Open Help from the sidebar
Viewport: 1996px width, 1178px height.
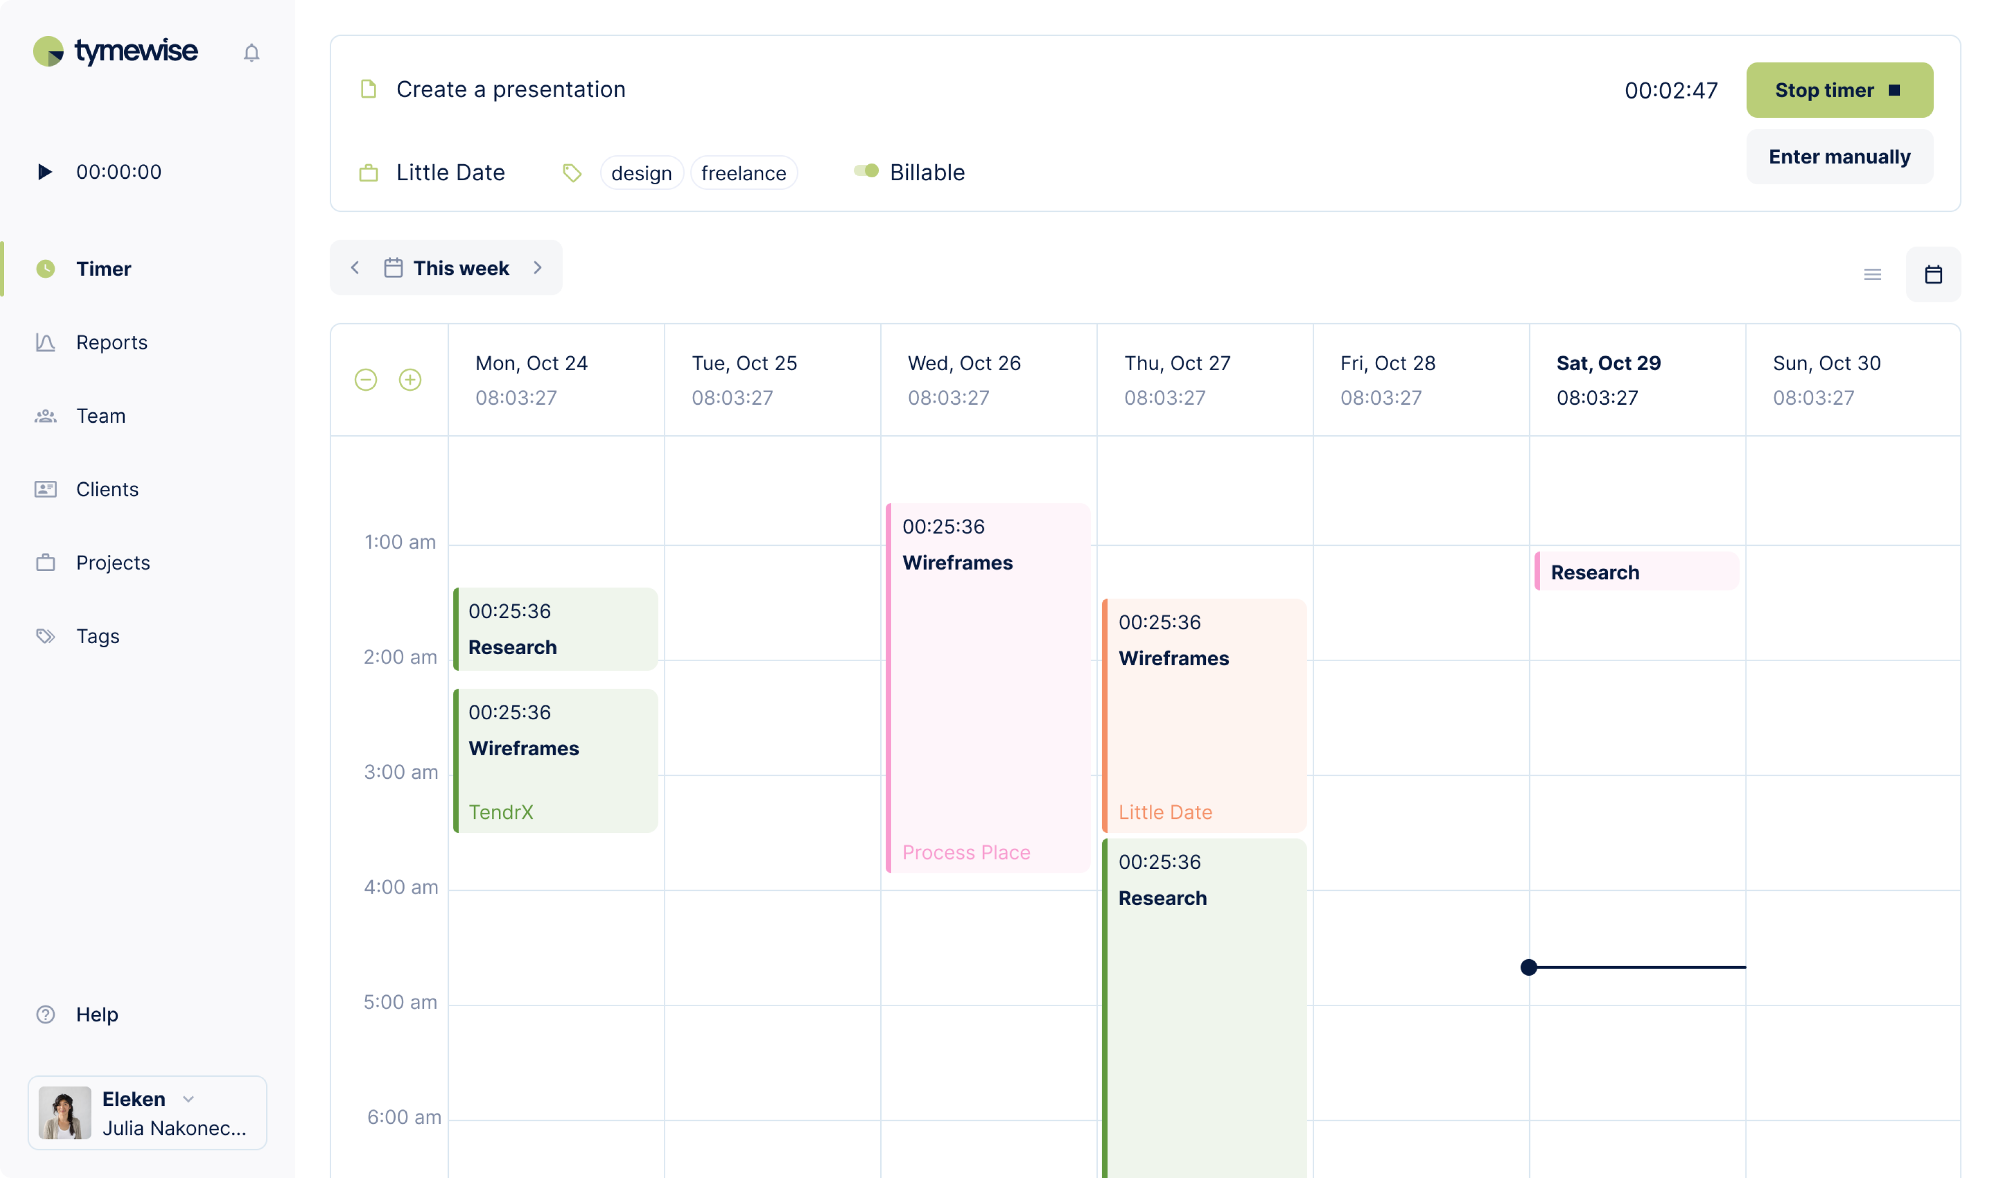[x=96, y=1014]
